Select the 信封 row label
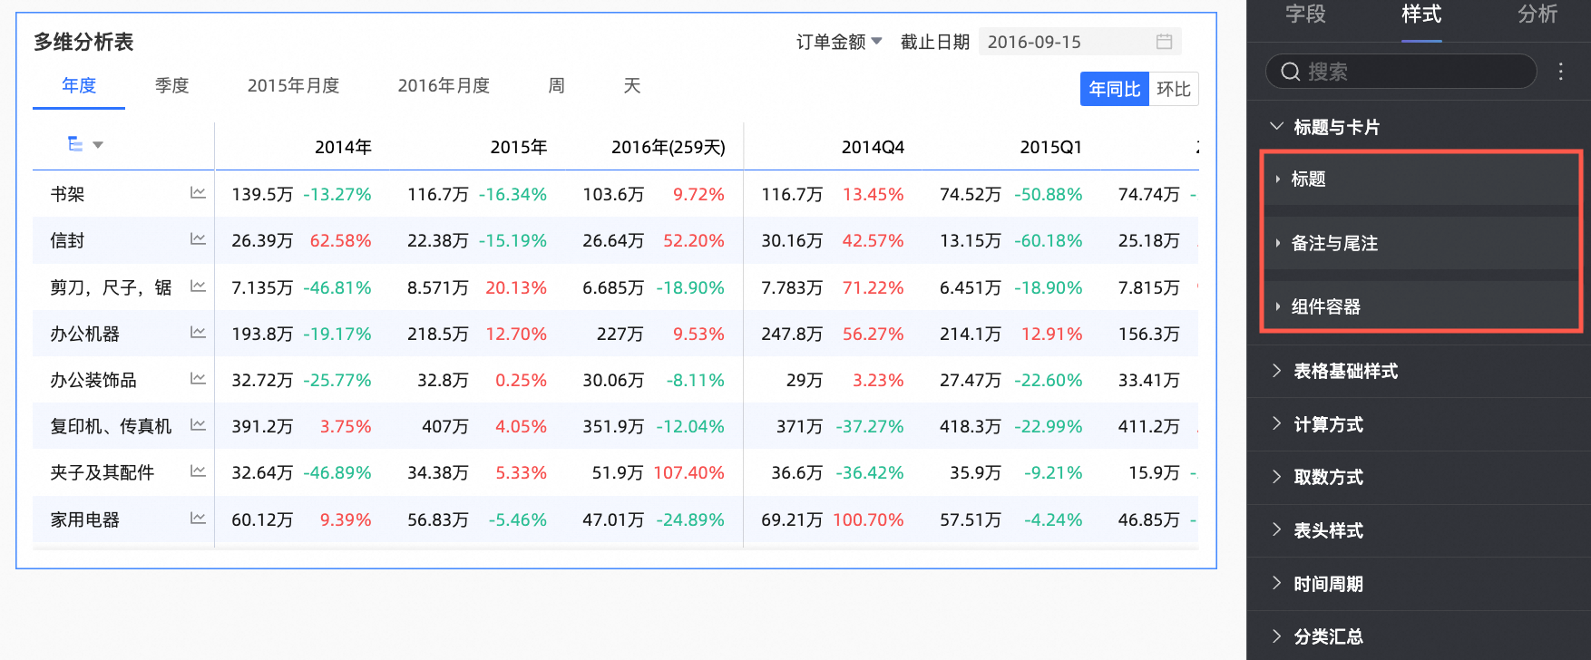This screenshot has width=1591, height=660. coord(67,240)
